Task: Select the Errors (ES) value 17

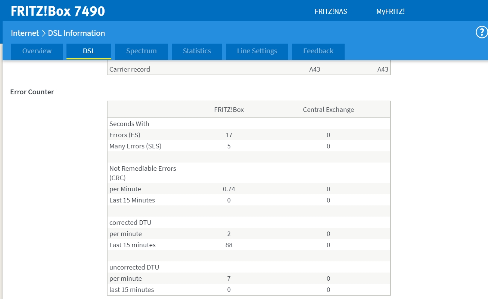Action: [x=229, y=135]
